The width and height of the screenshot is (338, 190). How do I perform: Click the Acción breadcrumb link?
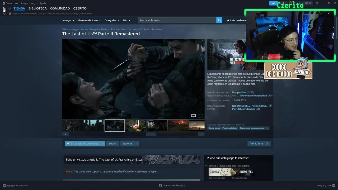tap(84, 29)
